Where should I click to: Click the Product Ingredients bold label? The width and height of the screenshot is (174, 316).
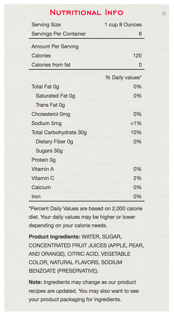coord(54,237)
